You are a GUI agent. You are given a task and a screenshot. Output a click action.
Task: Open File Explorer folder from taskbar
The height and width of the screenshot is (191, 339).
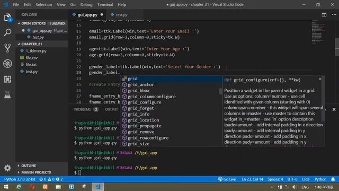tap(58, 187)
